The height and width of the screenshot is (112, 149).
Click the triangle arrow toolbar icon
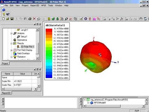point(117,19)
